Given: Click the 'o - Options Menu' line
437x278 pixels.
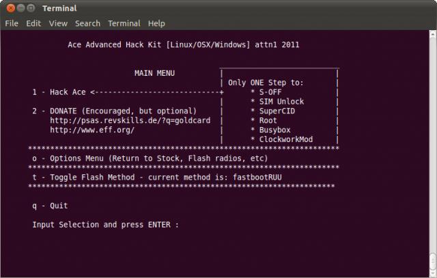Looking at the screenshot, I should (x=150, y=158).
